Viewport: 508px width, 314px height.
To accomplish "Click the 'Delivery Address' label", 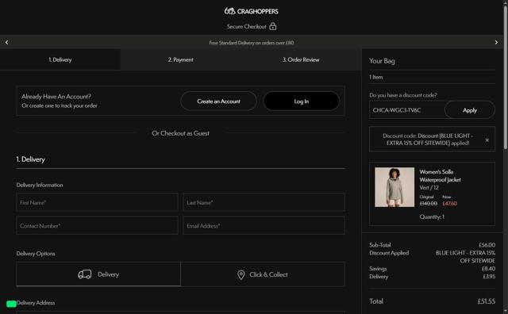I will tap(36, 303).
